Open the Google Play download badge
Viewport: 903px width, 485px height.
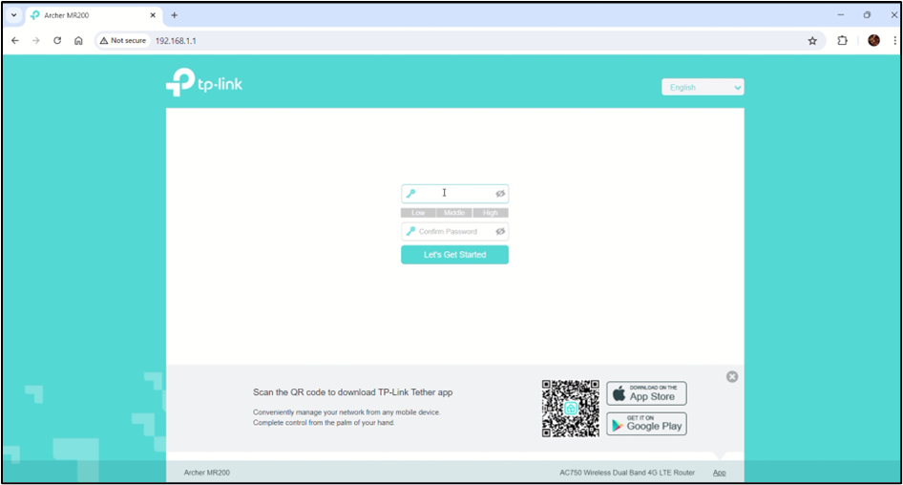(646, 424)
